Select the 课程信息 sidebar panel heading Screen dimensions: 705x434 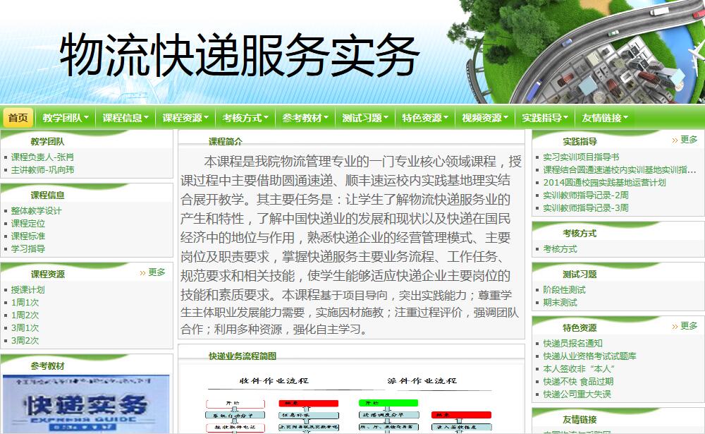point(47,195)
